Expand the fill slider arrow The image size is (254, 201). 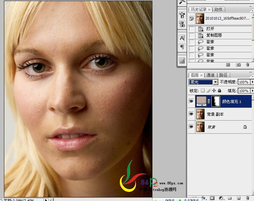click(252, 91)
